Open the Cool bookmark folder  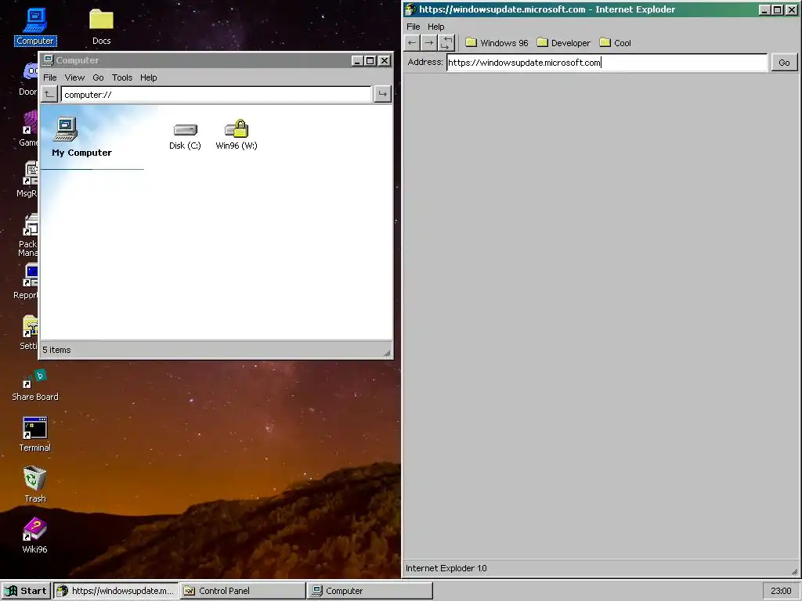point(616,43)
